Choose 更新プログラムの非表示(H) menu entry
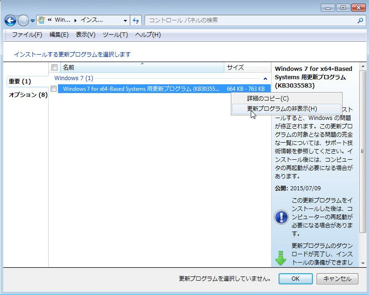 coord(286,108)
